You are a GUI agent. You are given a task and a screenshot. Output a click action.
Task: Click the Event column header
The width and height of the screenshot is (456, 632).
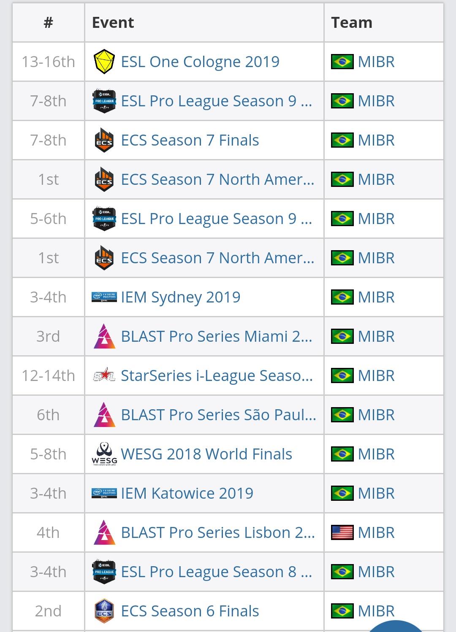click(113, 22)
